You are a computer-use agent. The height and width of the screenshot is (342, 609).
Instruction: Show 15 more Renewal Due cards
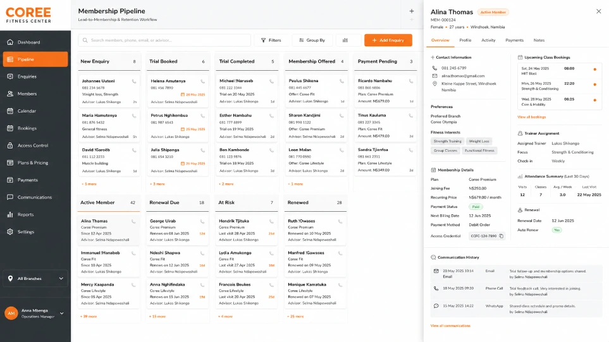(x=157, y=316)
